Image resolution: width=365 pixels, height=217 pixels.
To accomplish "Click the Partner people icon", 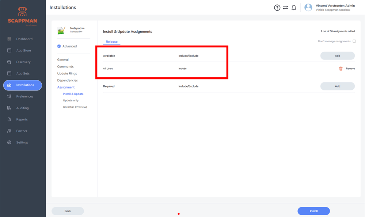I will [x=9, y=131].
